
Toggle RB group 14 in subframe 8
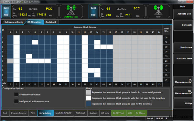(97, 75)
